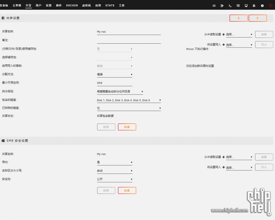Go to previous share with left arrow
The width and height of the screenshot is (275, 220).
[238, 18]
